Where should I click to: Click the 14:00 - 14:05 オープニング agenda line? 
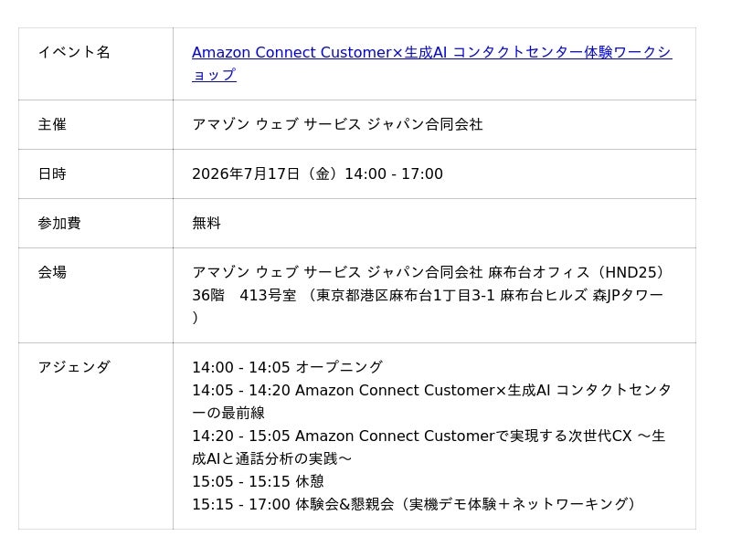[x=288, y=367]
